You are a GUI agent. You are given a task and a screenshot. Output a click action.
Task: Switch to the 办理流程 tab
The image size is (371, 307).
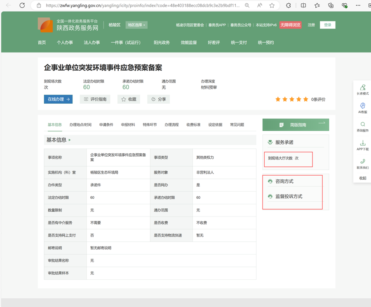pos(171,125)
